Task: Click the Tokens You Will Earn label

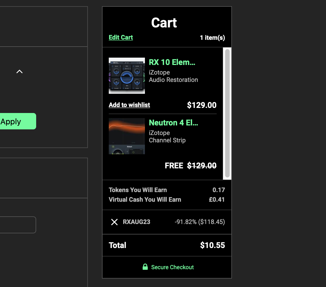Action: click(138, 190)
